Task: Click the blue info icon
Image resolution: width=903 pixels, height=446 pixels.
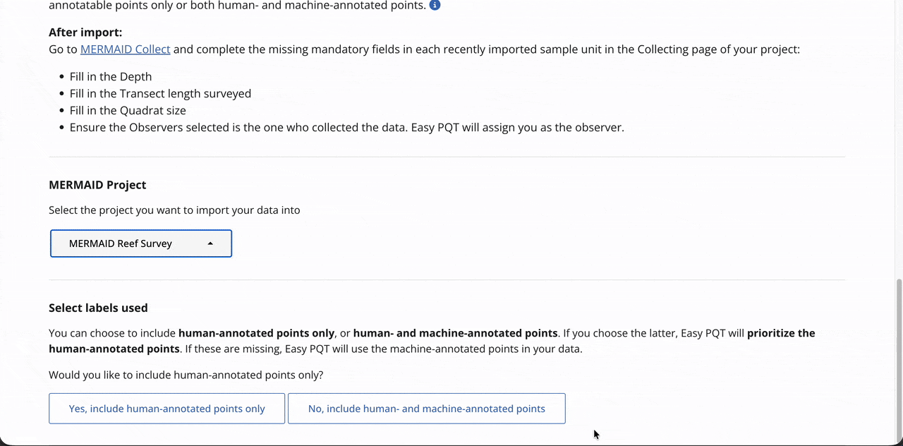Action: point(435,6)
